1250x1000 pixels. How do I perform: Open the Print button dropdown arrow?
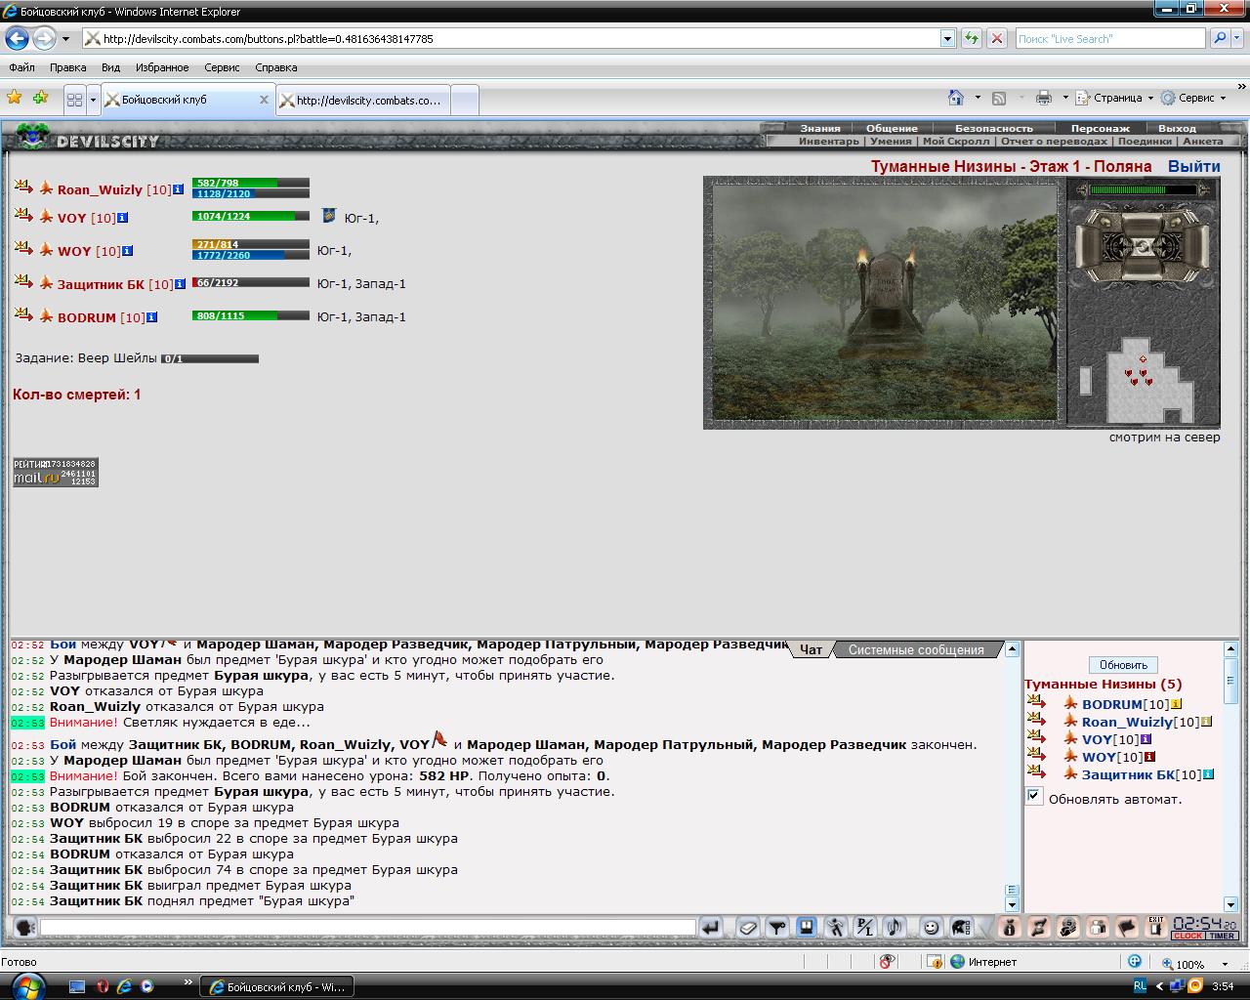pos(1064,98)
